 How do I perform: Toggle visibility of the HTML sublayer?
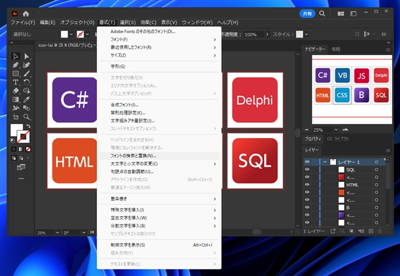click(307, 185)
